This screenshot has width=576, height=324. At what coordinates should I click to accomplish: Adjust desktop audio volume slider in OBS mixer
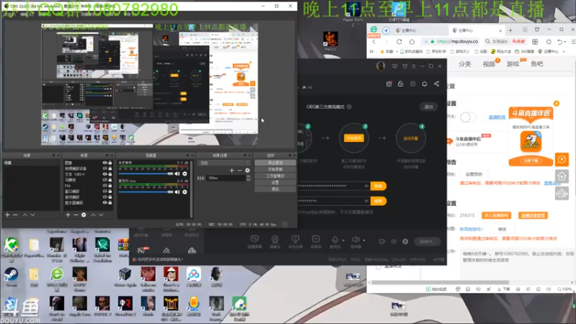tap(146, 174)
